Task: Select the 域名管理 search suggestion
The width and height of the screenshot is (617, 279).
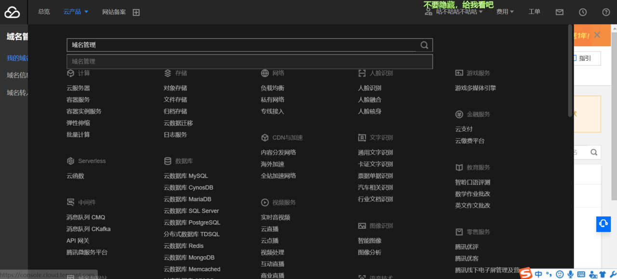Action: click(250, 62)
